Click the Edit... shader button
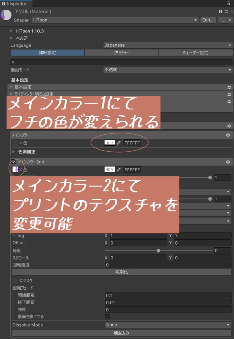 pos(208,20)
